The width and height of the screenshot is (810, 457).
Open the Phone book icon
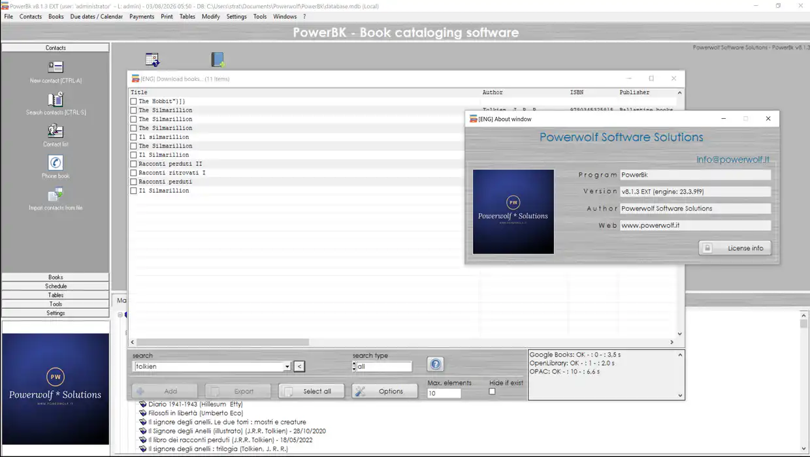tap(56, 163)
